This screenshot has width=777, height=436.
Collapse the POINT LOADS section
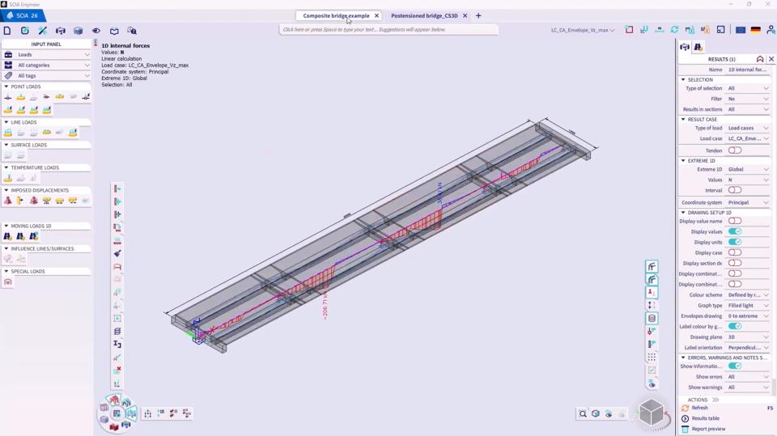point(6,87)
